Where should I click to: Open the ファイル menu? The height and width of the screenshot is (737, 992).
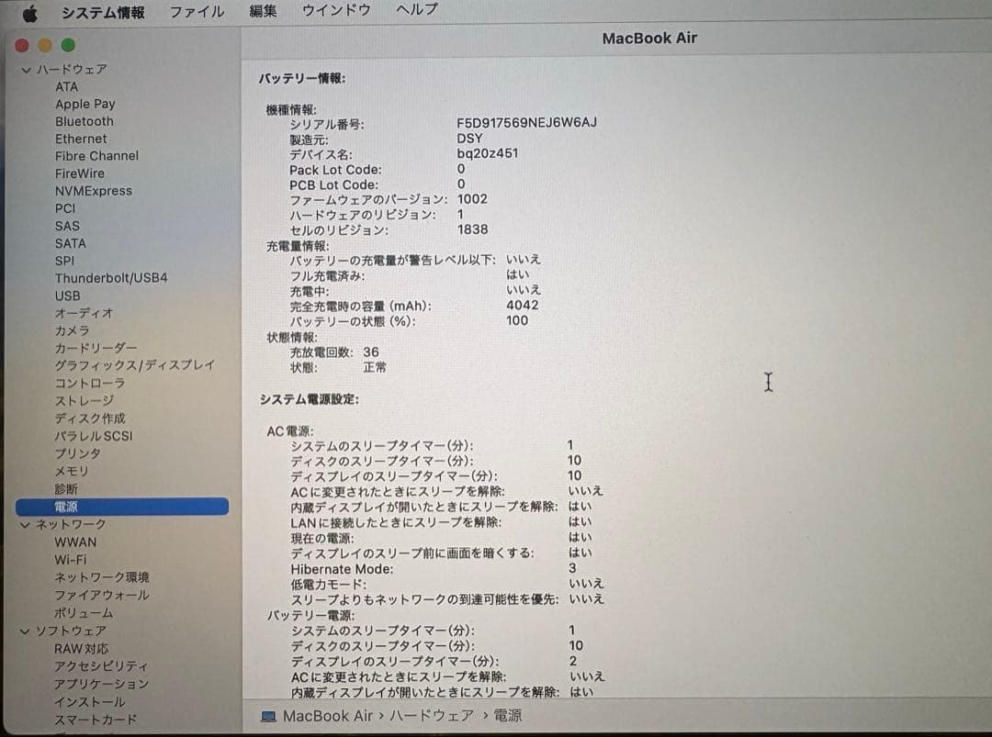point(196,11)
